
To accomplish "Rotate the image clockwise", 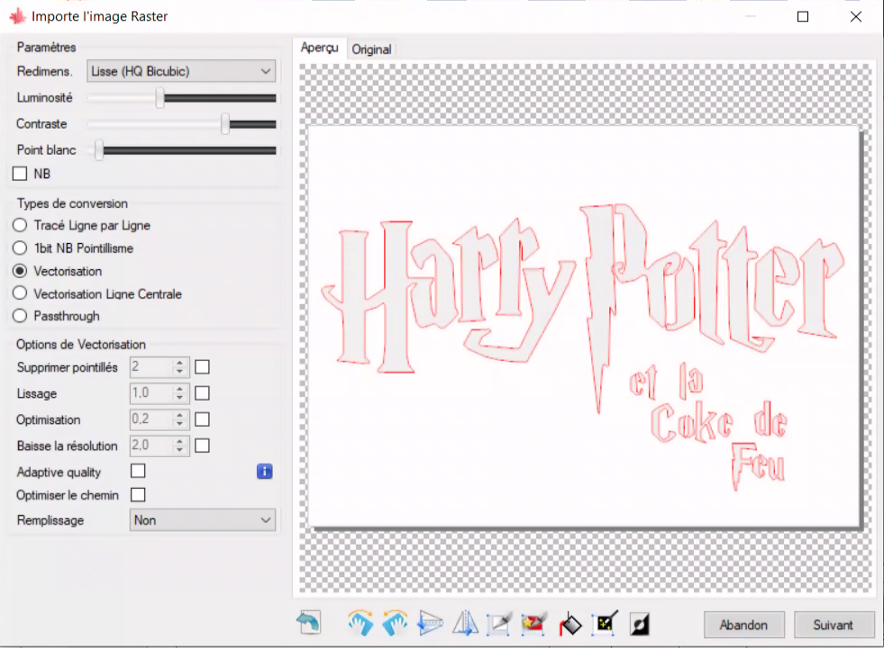I will [x=360, y=624].
